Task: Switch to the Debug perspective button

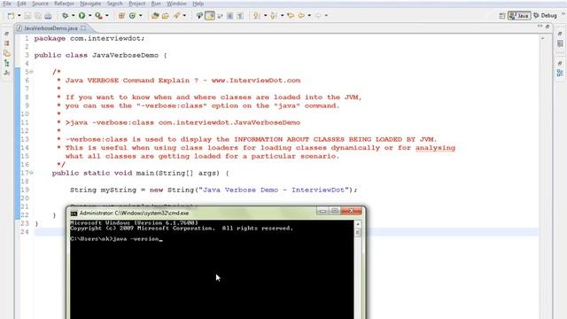Action: 546,16
